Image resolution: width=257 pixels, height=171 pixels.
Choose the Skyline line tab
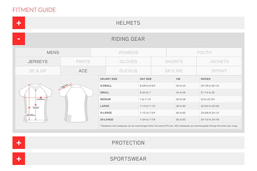[173, 71]
